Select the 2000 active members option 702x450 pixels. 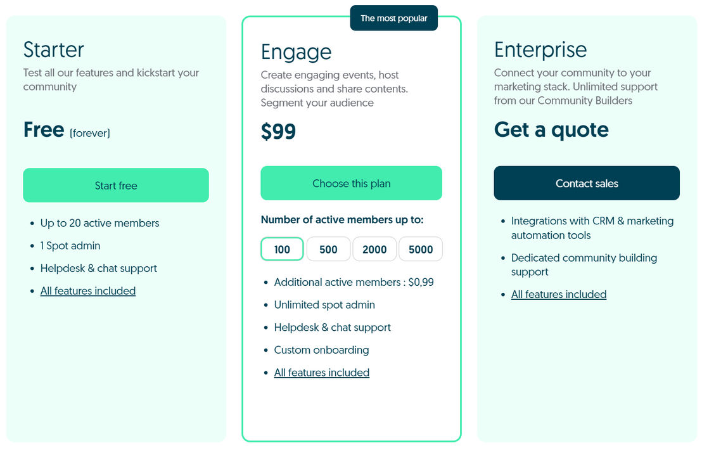(374, 249)
